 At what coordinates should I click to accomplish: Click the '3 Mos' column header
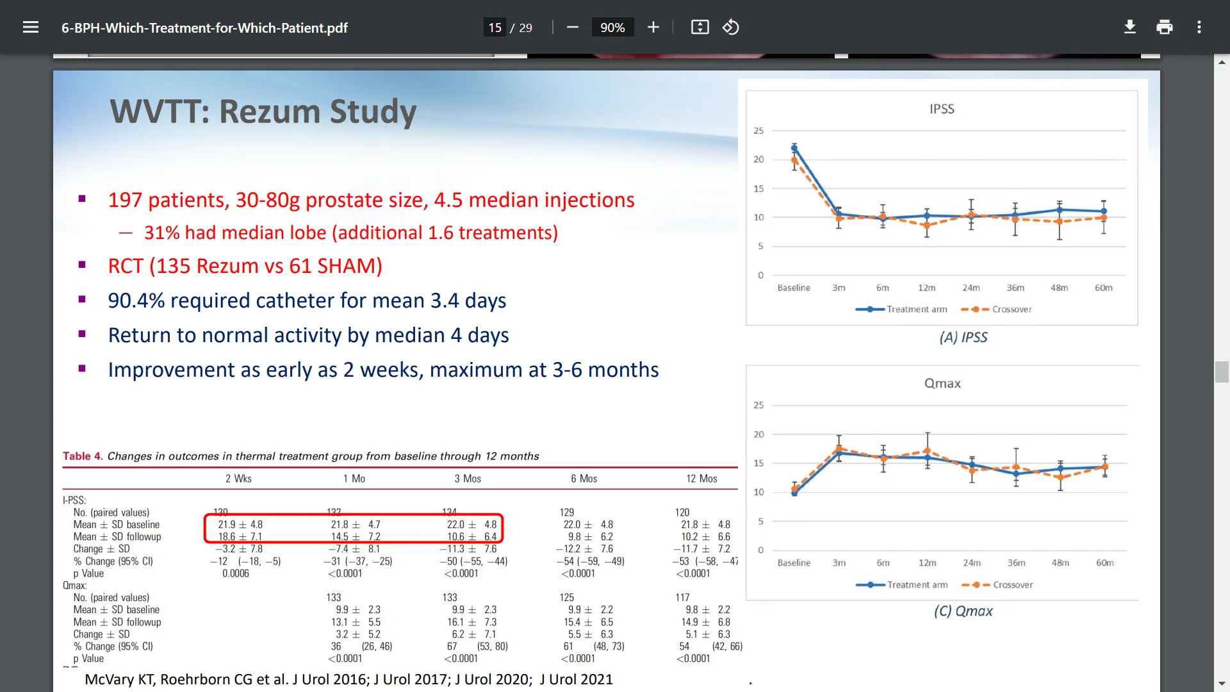coord(468,479)
